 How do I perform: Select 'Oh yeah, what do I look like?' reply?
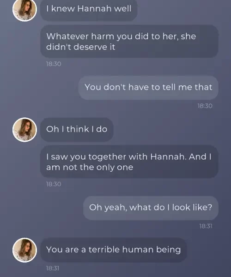pos(151,208)
